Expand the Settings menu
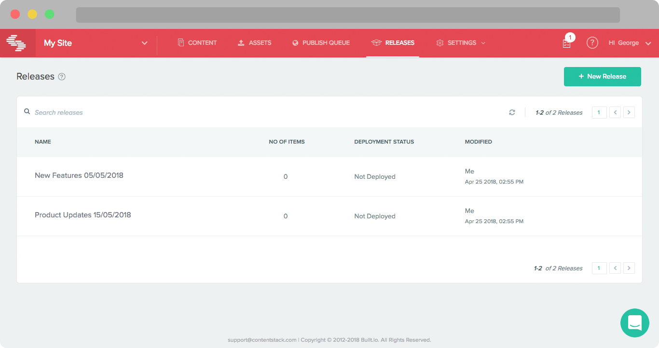The width and height of the screenshot is (659, 348). tap(461, 43)
